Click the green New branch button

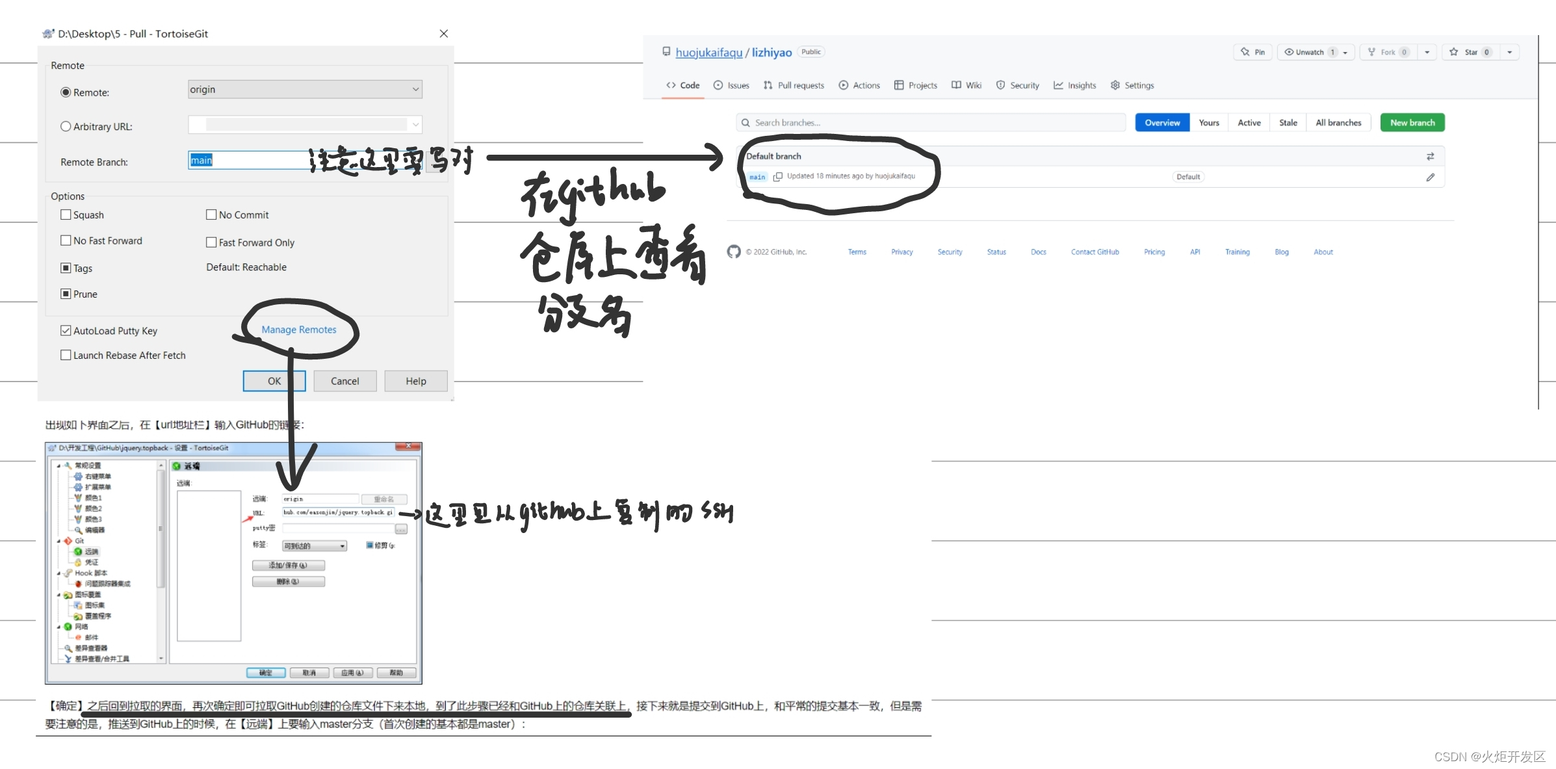point(1412,123)
